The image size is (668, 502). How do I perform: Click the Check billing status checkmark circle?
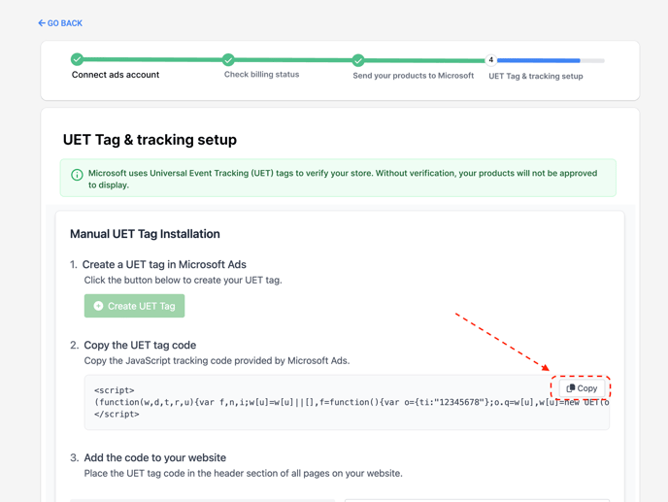coord(228,59)
